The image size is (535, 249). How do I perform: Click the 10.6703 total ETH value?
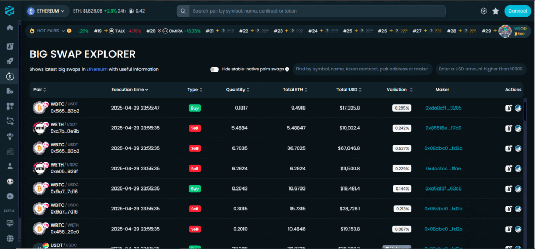[297, 188]
